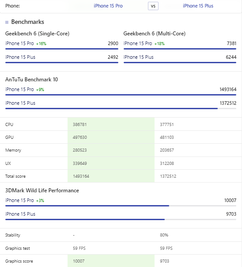
Task: Click UX value 312208
Action: pyautogui.click(x=167, y=164)
